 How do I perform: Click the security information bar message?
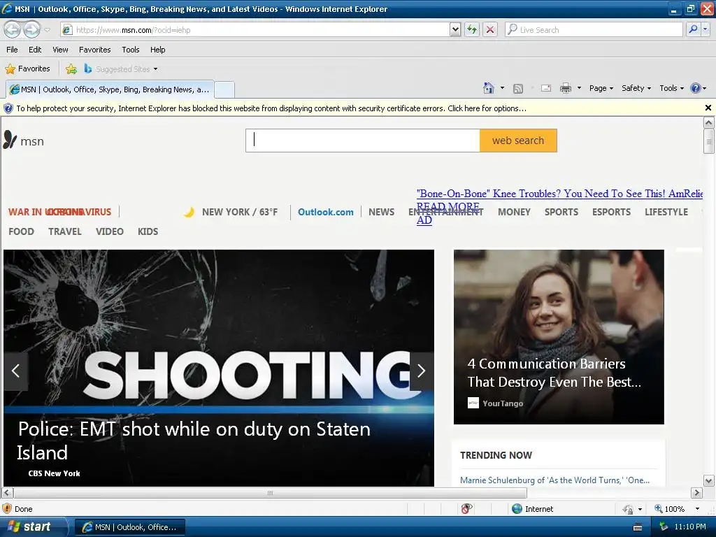tap(271, 108)
